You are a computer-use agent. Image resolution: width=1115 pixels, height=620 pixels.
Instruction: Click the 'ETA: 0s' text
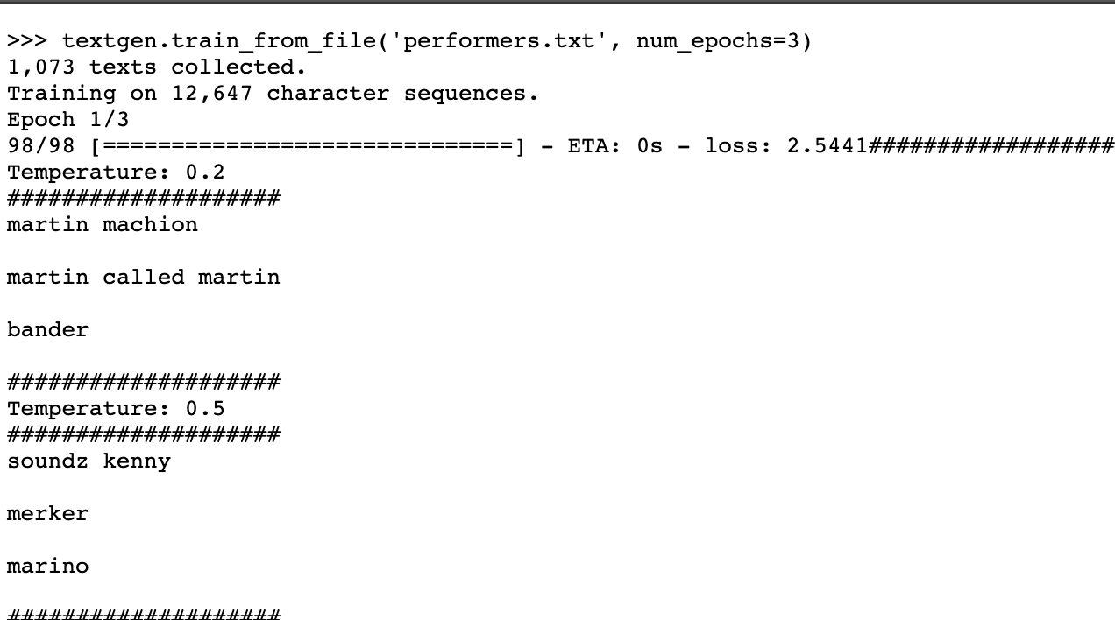615,146
